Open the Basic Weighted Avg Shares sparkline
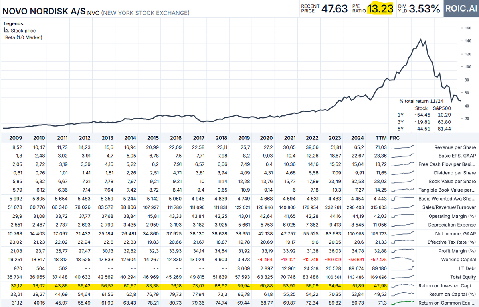Screen dimensions: 479x307 click(403, 199)
